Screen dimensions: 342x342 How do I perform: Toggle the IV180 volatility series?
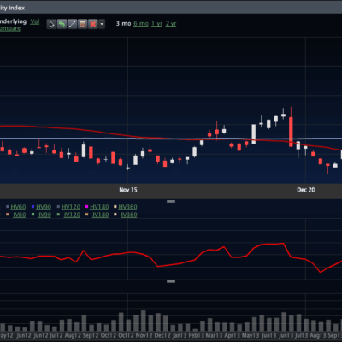(100, 215)
